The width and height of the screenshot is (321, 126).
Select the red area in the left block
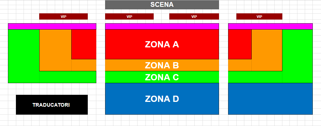point(84,44)
